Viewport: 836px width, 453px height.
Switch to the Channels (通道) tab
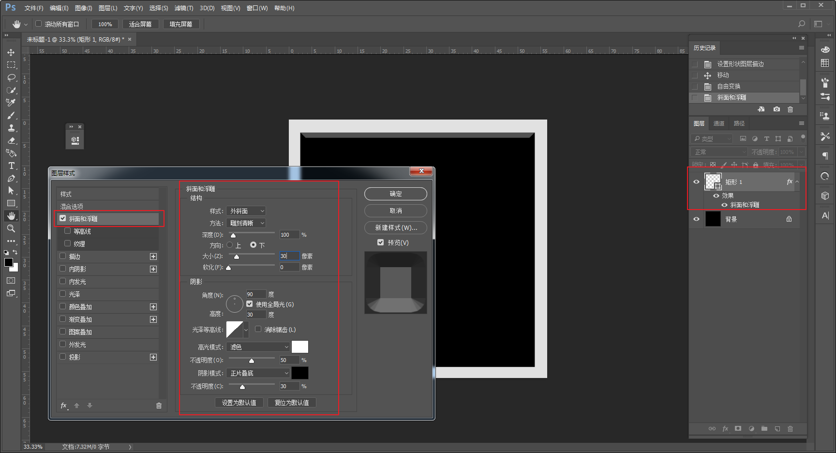tap(719, 123)
